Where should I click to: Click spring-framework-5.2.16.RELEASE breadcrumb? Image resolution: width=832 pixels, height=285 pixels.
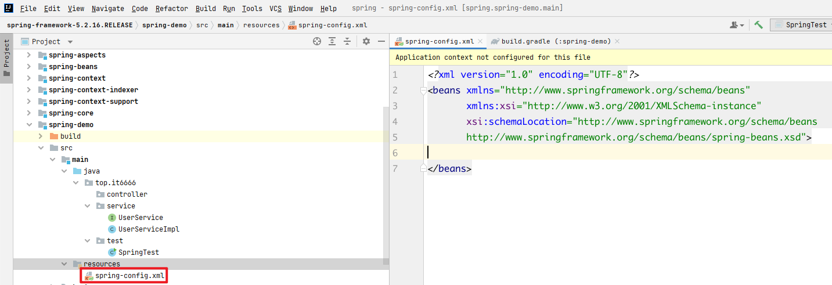click(70, 25)
